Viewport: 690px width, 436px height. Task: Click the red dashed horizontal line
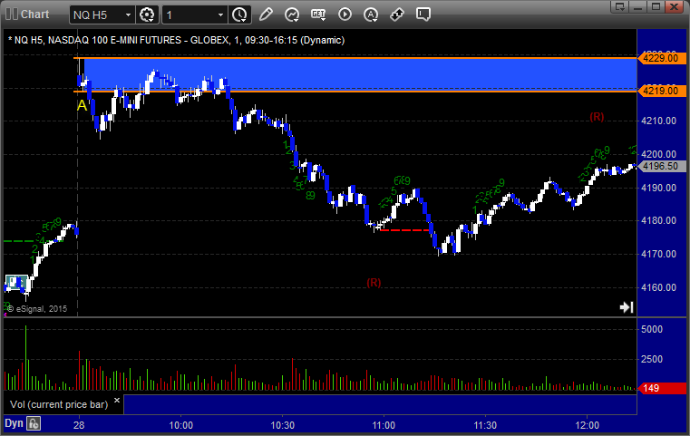tap(404, 230)
